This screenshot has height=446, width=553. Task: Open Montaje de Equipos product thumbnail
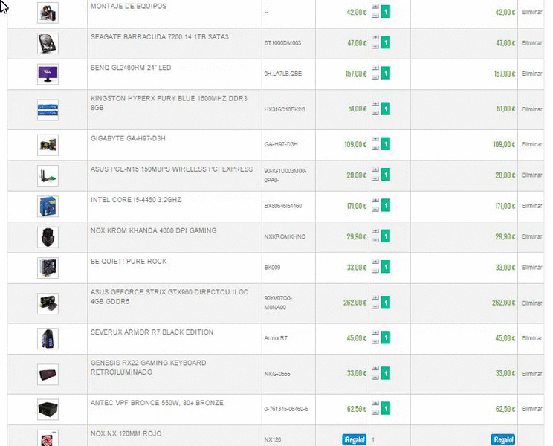tap(48, 13)
